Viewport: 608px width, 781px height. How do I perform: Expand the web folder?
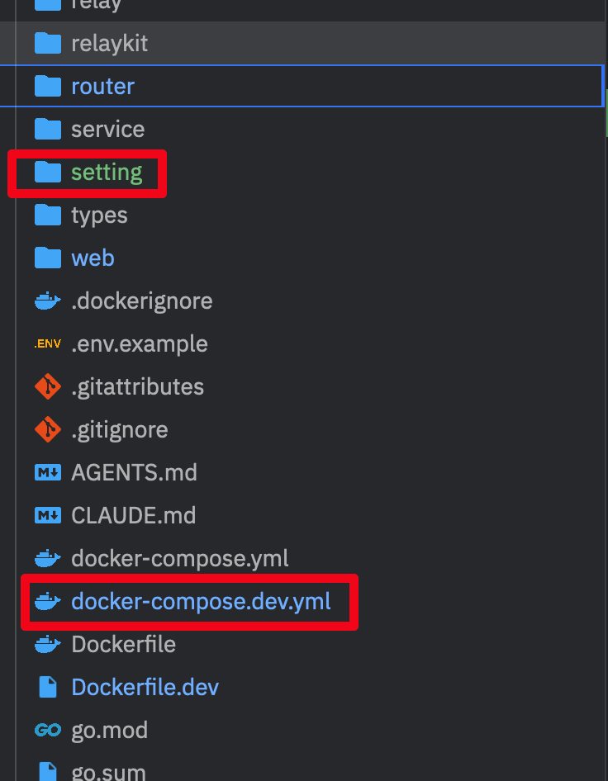302,258
